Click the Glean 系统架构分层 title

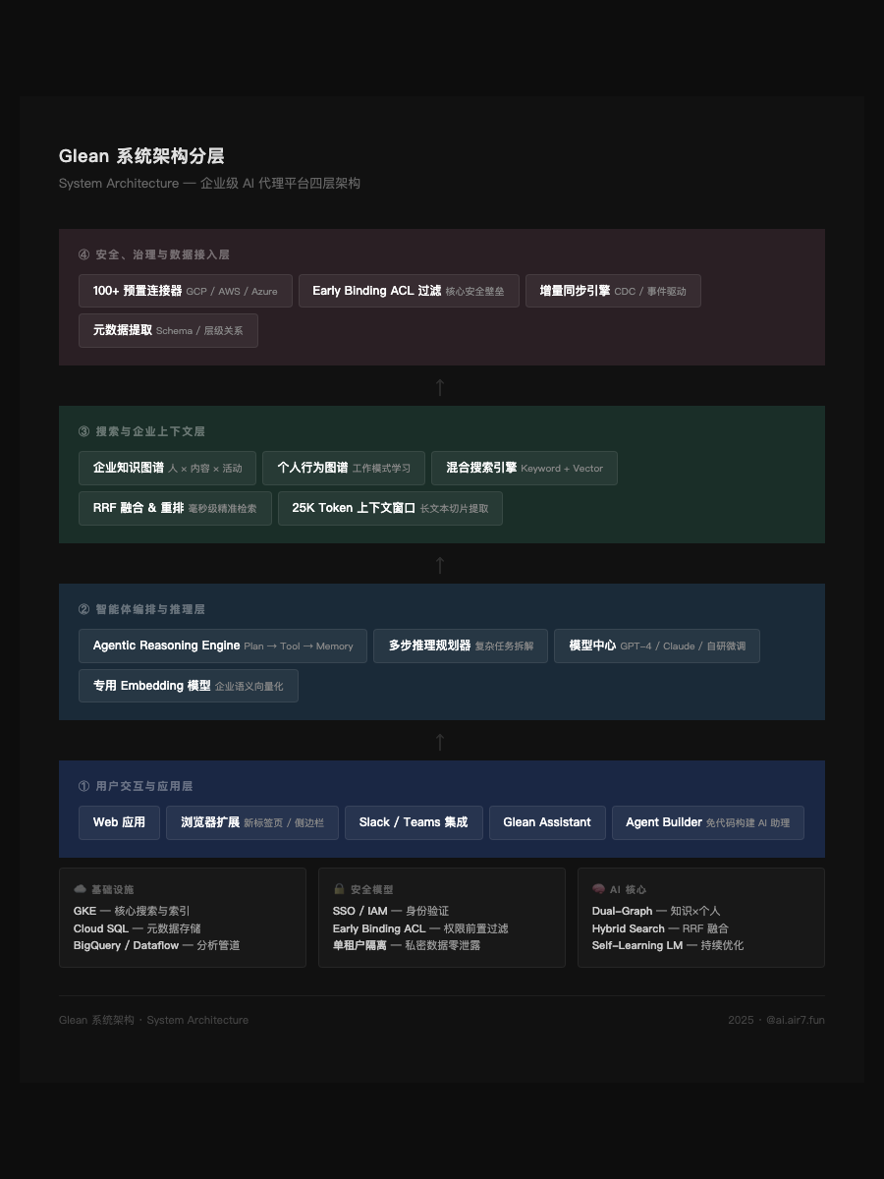click(x=141, y=155)
